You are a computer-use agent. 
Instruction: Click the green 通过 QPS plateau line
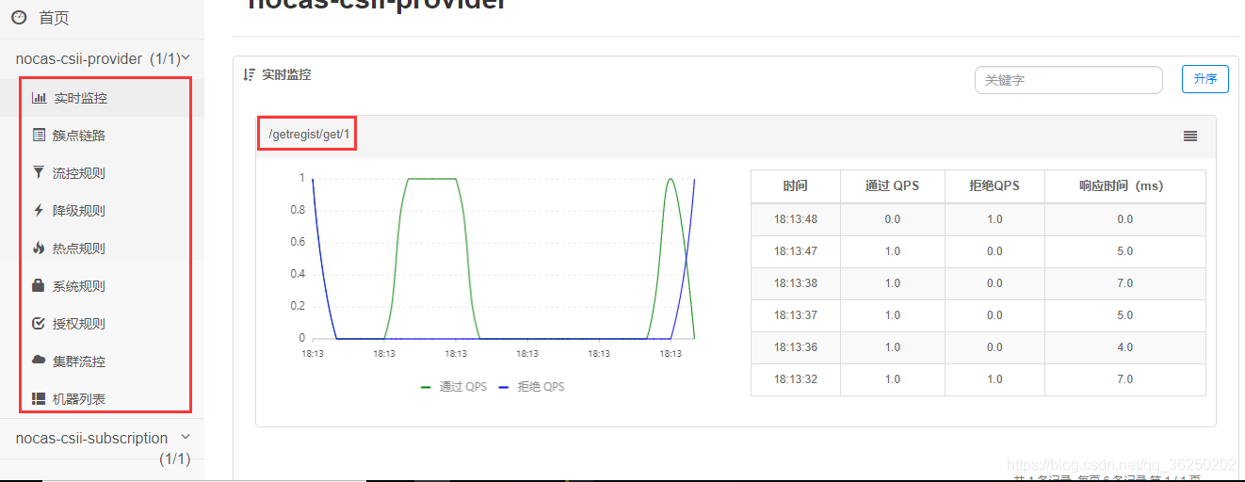(x=431, y=179)
